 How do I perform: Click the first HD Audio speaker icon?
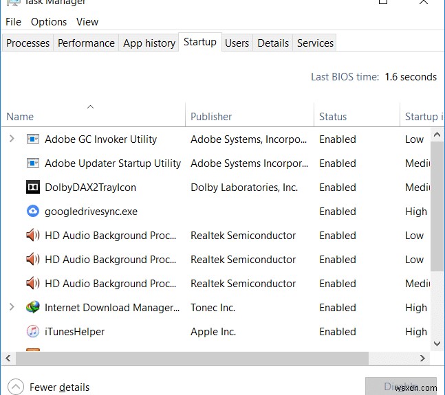click(32, 236)
